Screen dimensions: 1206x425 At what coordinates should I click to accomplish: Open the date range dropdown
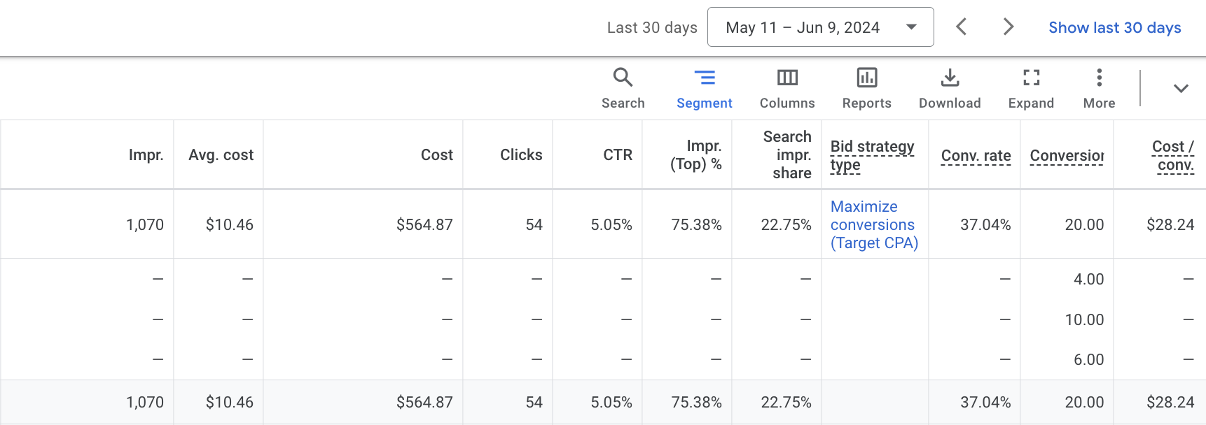coord(820,27)
